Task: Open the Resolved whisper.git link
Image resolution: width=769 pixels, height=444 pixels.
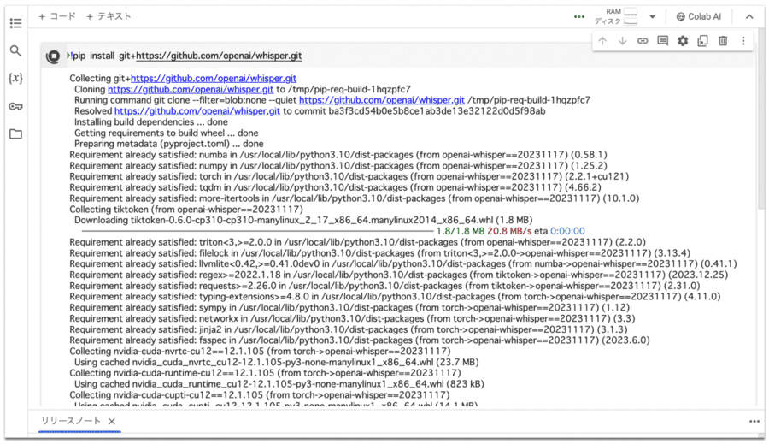Action: pyautogui.click(x=197, y=111)
